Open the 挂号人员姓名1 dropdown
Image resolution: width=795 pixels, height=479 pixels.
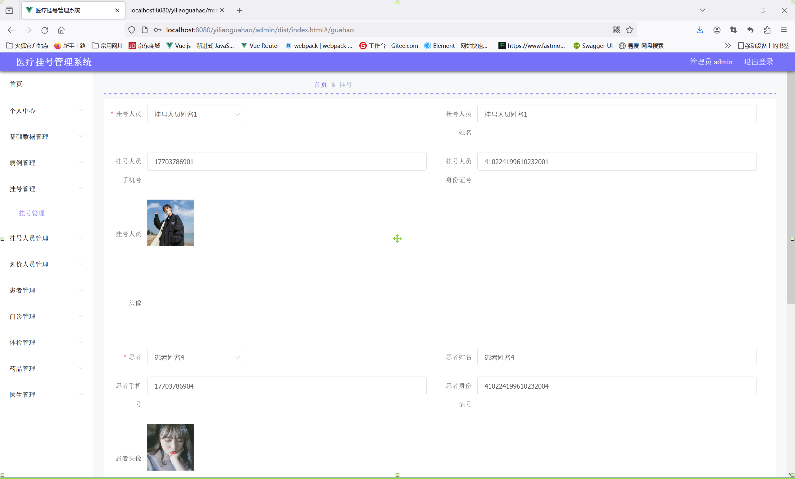coord(196,114)
